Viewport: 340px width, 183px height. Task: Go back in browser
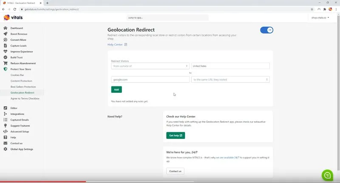point(3,9)
